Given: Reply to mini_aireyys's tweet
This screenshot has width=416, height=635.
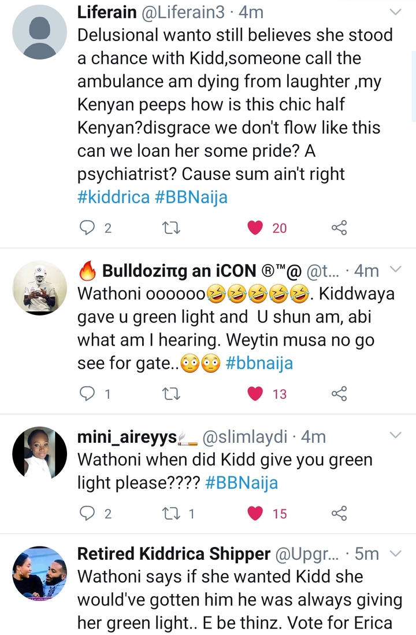Looking at the screenshot, I should [x=87, y=513].
